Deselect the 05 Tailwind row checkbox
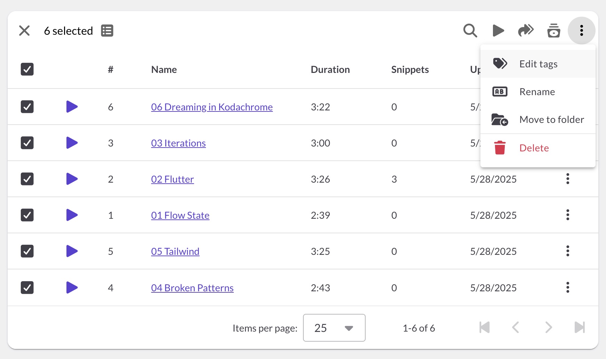Viewport: 606px width, 359px height. (x=27, y=251)
